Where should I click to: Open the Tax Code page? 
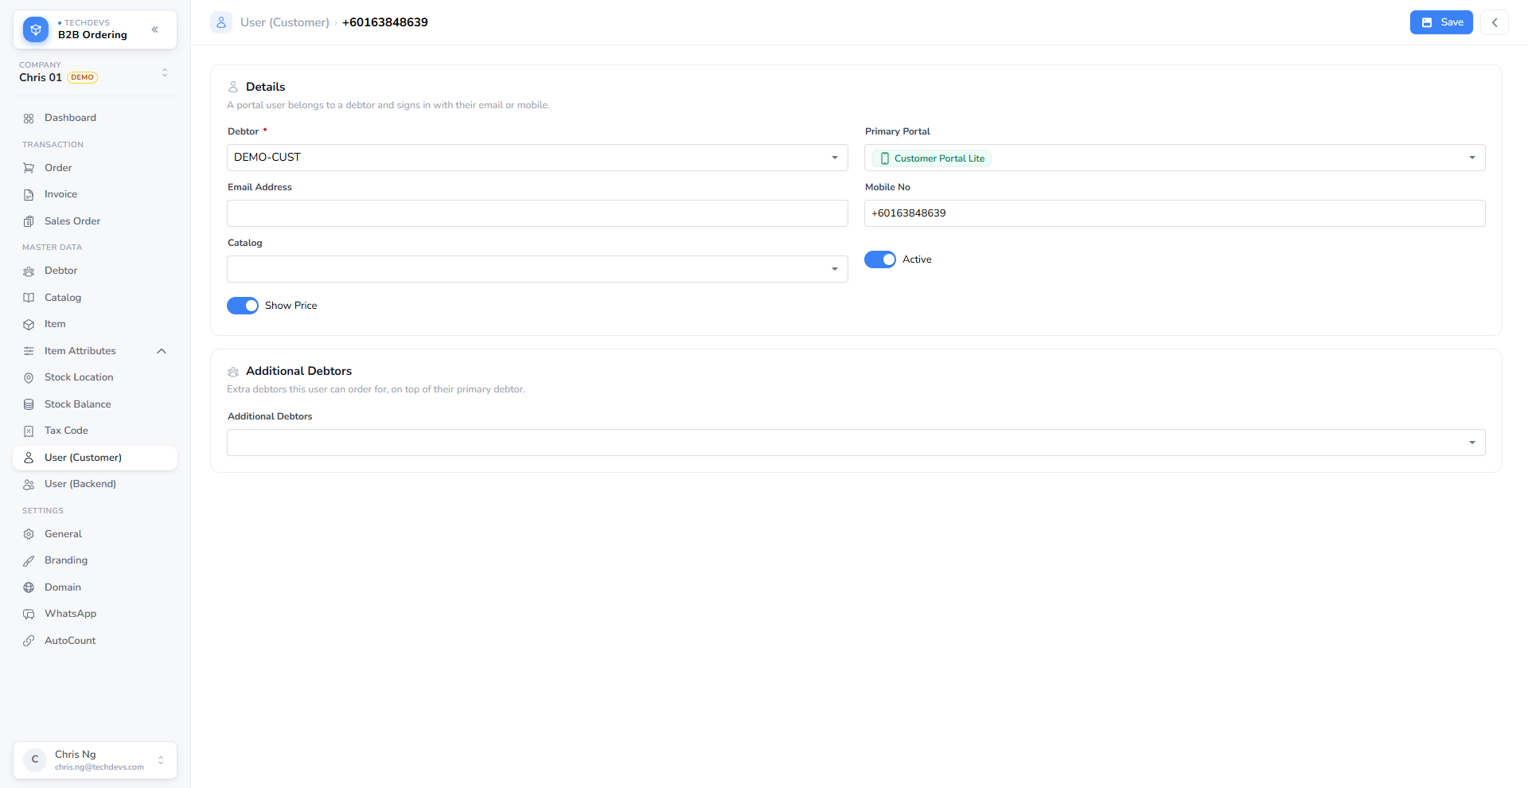(95, 431)
